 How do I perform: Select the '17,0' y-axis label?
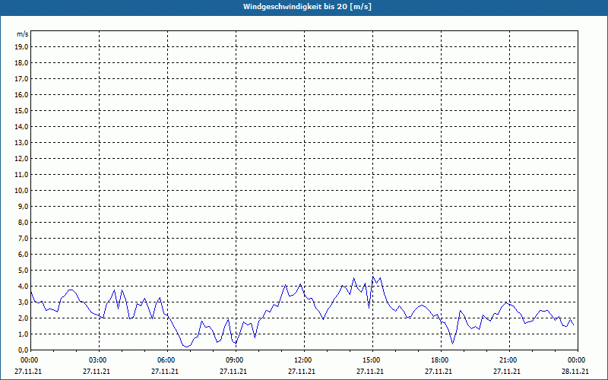[21, 79]
